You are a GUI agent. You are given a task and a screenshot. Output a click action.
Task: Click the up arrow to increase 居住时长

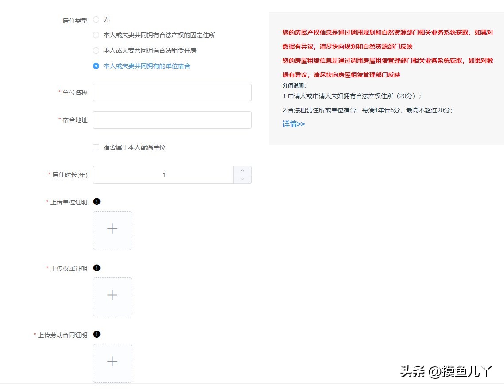242,170
